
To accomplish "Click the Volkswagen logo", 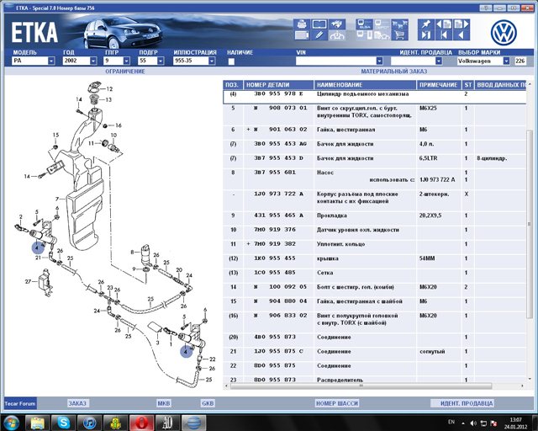I will (504, 32).
